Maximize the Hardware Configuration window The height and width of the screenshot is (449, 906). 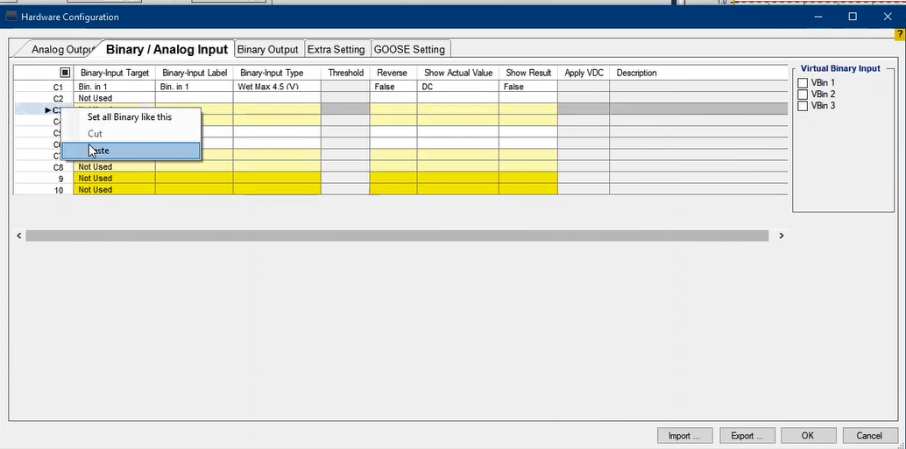click(853, 17)
